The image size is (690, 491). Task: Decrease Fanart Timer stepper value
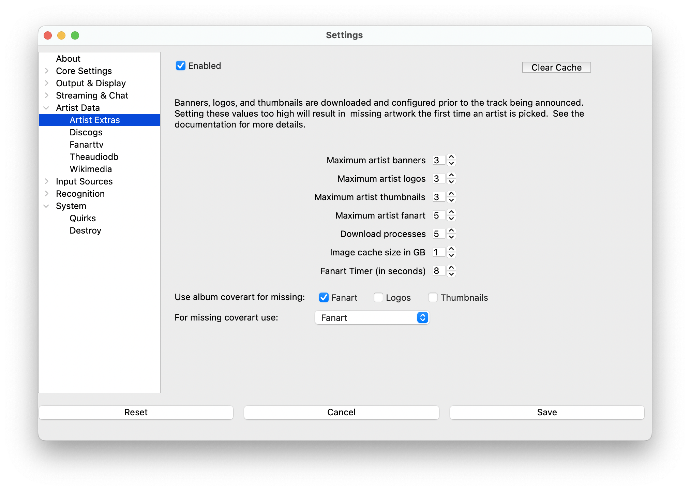point(451,274)
